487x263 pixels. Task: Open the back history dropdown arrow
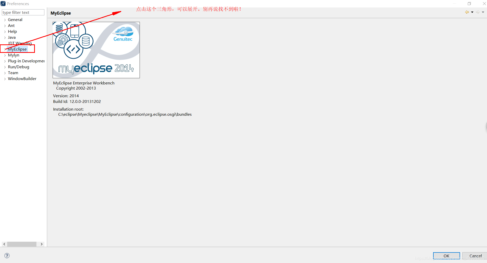point(472,12)
